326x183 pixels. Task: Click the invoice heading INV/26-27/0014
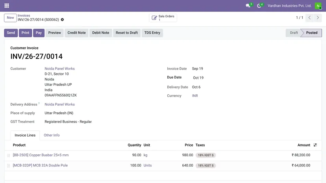pos(36,57)
